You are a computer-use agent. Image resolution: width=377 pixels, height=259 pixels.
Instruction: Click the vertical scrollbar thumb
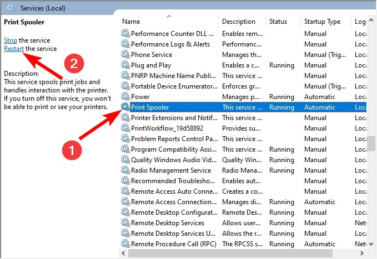(x=371, y=143)
